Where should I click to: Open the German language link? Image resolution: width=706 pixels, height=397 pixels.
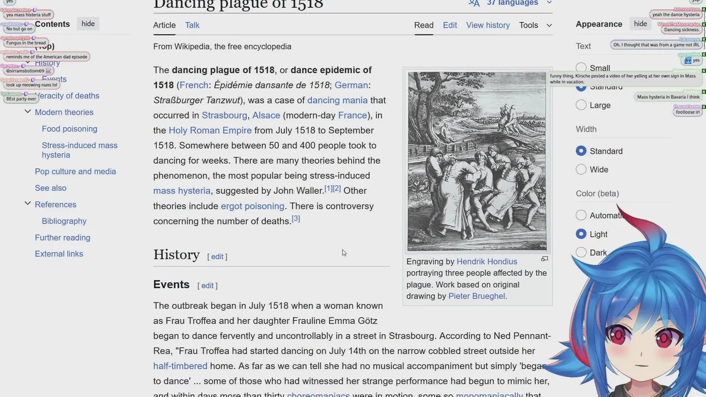pyautogui.click(x=351, y=85)
